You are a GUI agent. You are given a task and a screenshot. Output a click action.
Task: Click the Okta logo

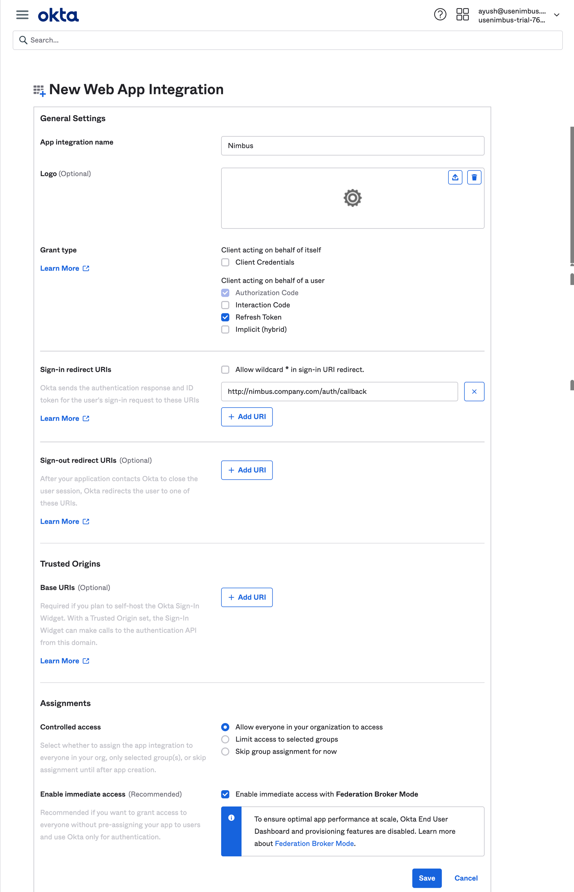[59, 15]
